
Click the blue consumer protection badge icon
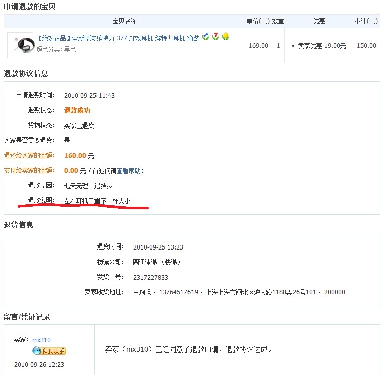(206, 37)
